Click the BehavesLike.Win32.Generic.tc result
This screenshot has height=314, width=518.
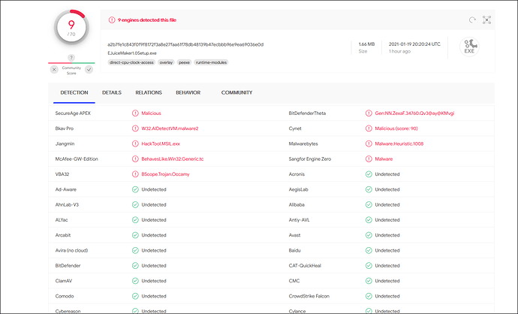[x=173, y=159]
